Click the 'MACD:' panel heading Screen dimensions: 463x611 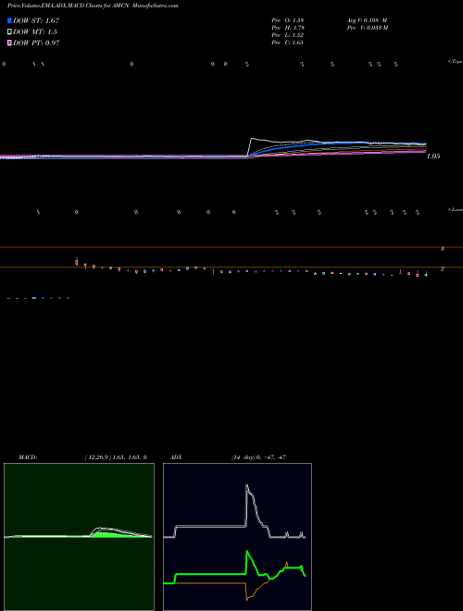point(28,457)
